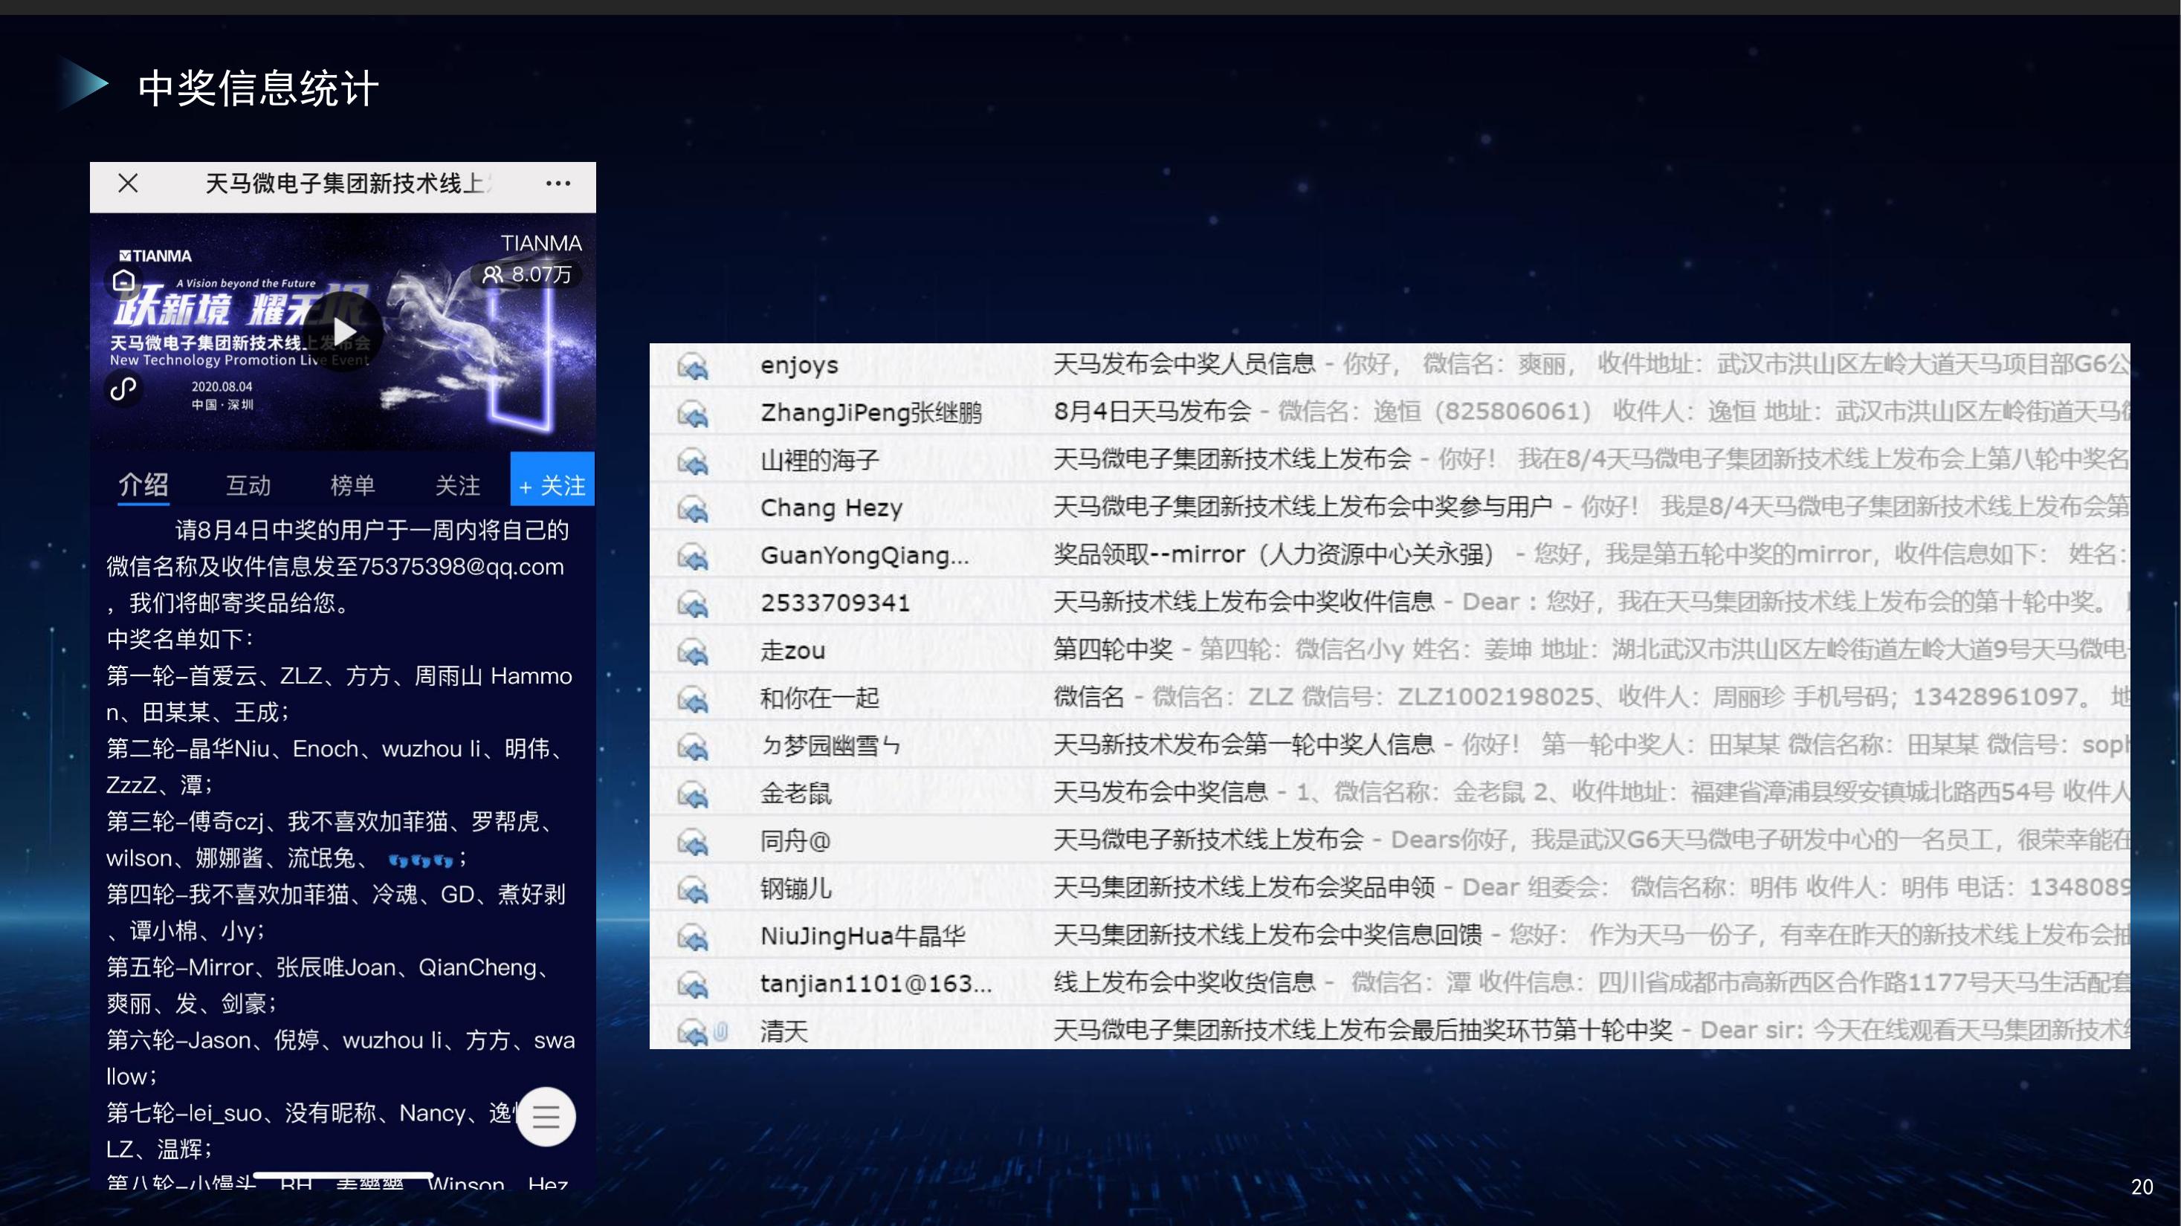Open email subject 天马集团新技术线上发布会中奖信息回馈

[1267, 934]
